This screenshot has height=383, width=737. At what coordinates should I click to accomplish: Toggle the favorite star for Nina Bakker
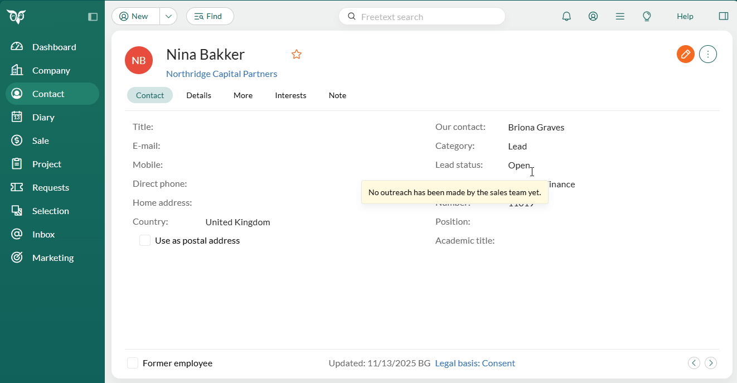[296, 54]
